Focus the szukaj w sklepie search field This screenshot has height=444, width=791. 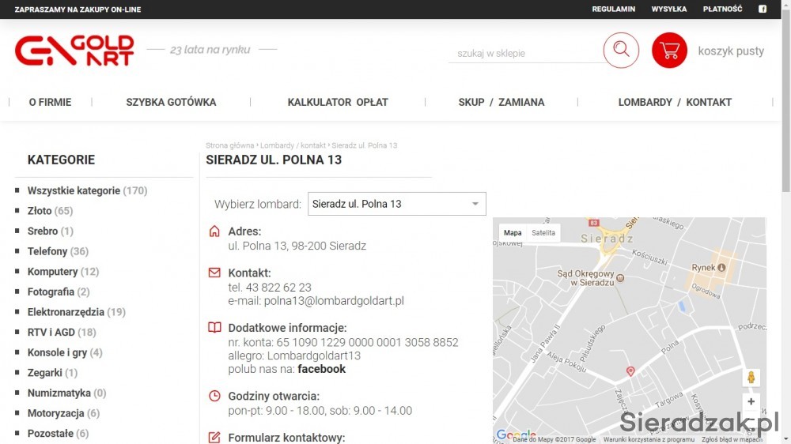(x=524, y=53)
